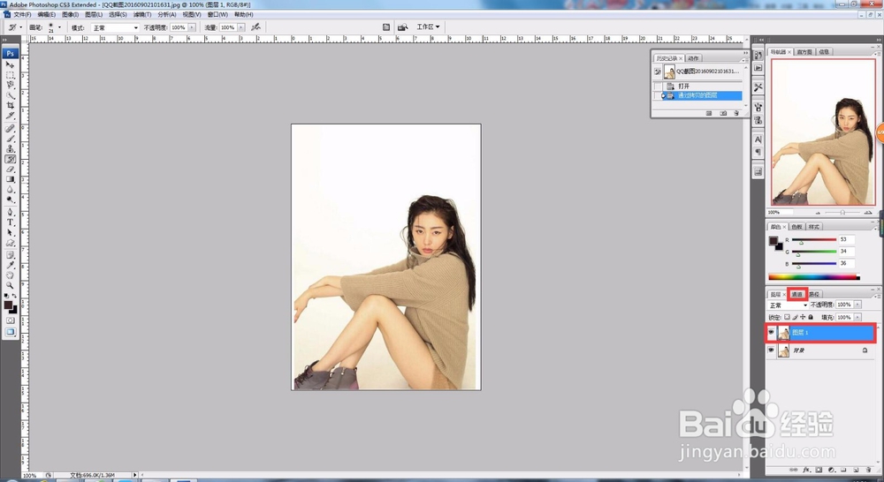Switch to the 通道 tab
The width and height of the screenshot is (884, 482).
tap(796, 294)
